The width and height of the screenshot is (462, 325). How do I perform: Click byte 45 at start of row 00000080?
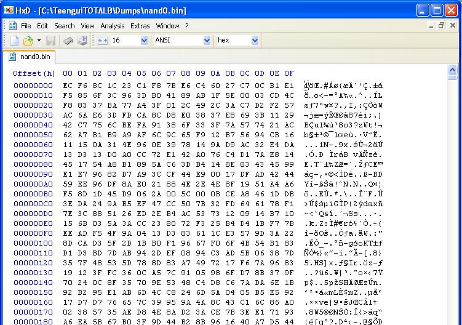click(68, 164)
